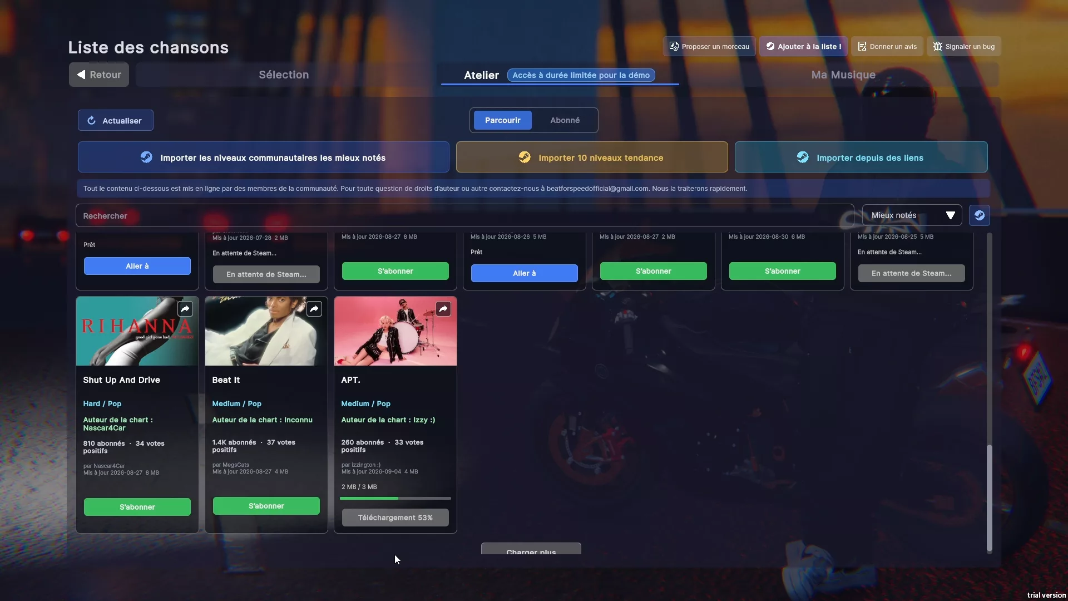
Task: Switch to Abonné view
Action: point(565,120)
